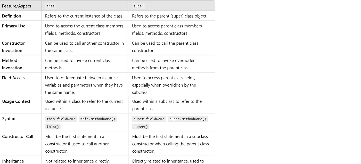The height and width of the screenshot is (164, 361).
Task: Click the "Constructor Invocation" row label
Action: [x=13, y=47]
